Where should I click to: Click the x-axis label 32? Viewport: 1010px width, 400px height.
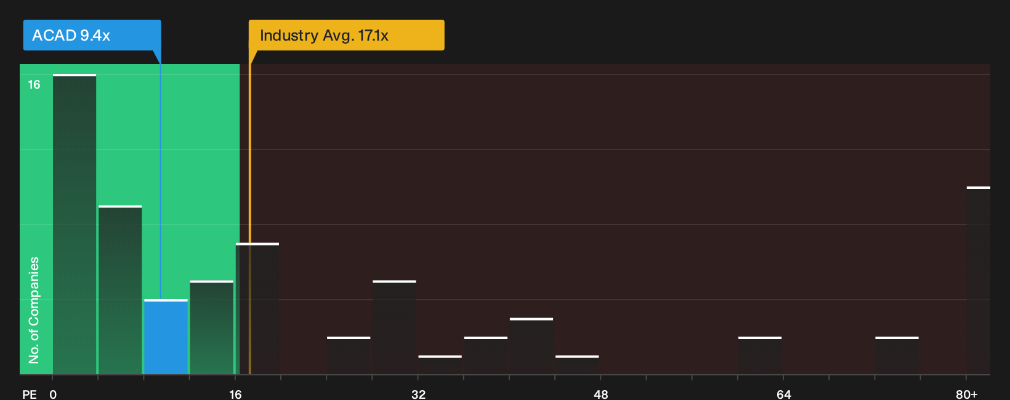418,394
